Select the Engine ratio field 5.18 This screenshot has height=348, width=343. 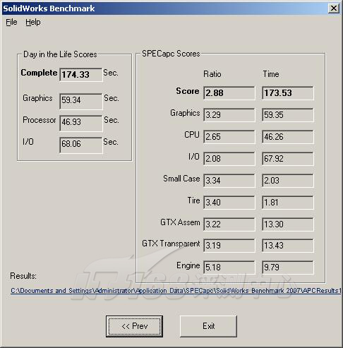pos(229,268)
